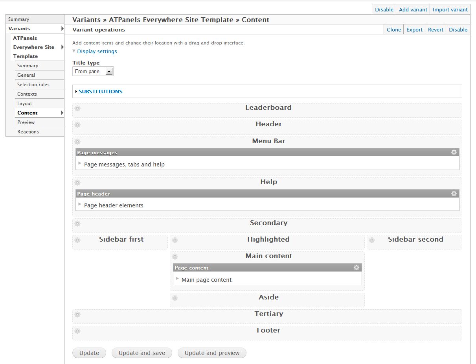
Task: Expand the Main page content pane
Action: point(177,279)
